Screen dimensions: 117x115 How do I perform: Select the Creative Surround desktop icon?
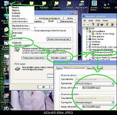[x=94, y=5]
